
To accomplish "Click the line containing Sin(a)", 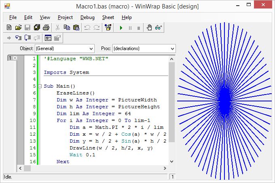I will click(x=118, y=141).
